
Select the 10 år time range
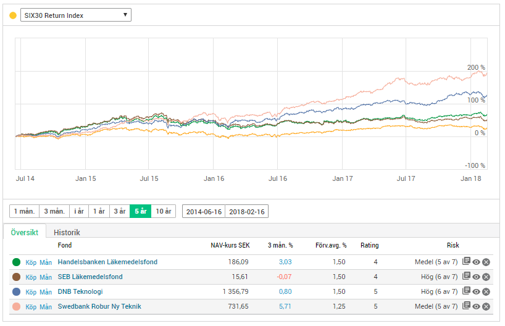(x=164, y=211)
